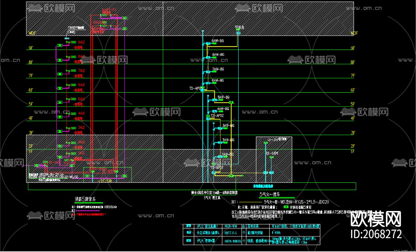
Task: Click the device block near 10AL distribution box
Action: pos(238,29)
